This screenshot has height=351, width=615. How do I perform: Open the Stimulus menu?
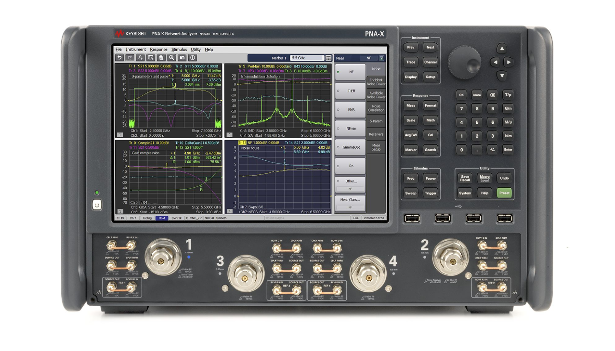pyautogui.click(x=178, y=49)
